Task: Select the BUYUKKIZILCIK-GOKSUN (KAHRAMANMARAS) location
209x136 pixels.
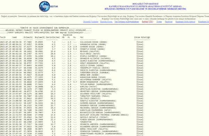Action: [x=100, y=112]
